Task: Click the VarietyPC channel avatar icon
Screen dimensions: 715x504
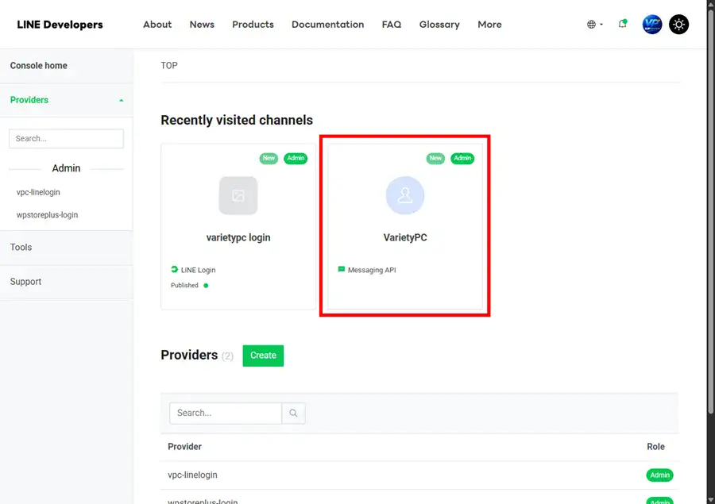Action: click(405, 195)
